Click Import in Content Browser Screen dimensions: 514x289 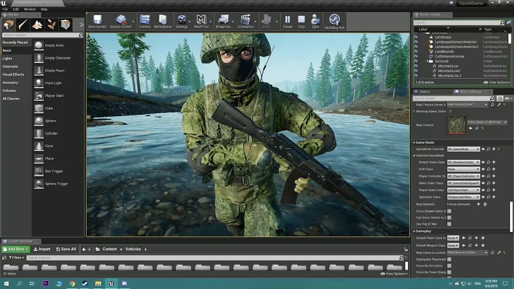point(42,249)
